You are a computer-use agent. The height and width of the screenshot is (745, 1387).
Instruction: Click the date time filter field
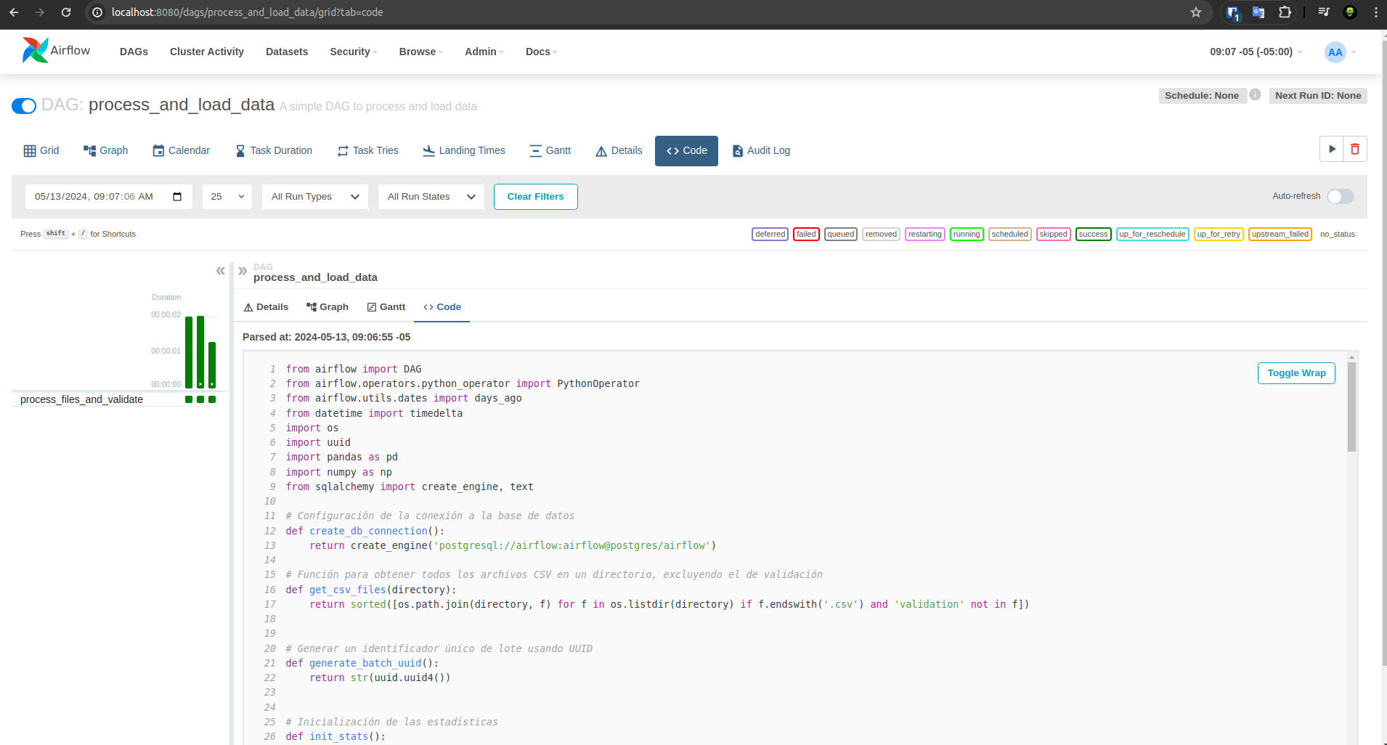click(x=109, y=197)
